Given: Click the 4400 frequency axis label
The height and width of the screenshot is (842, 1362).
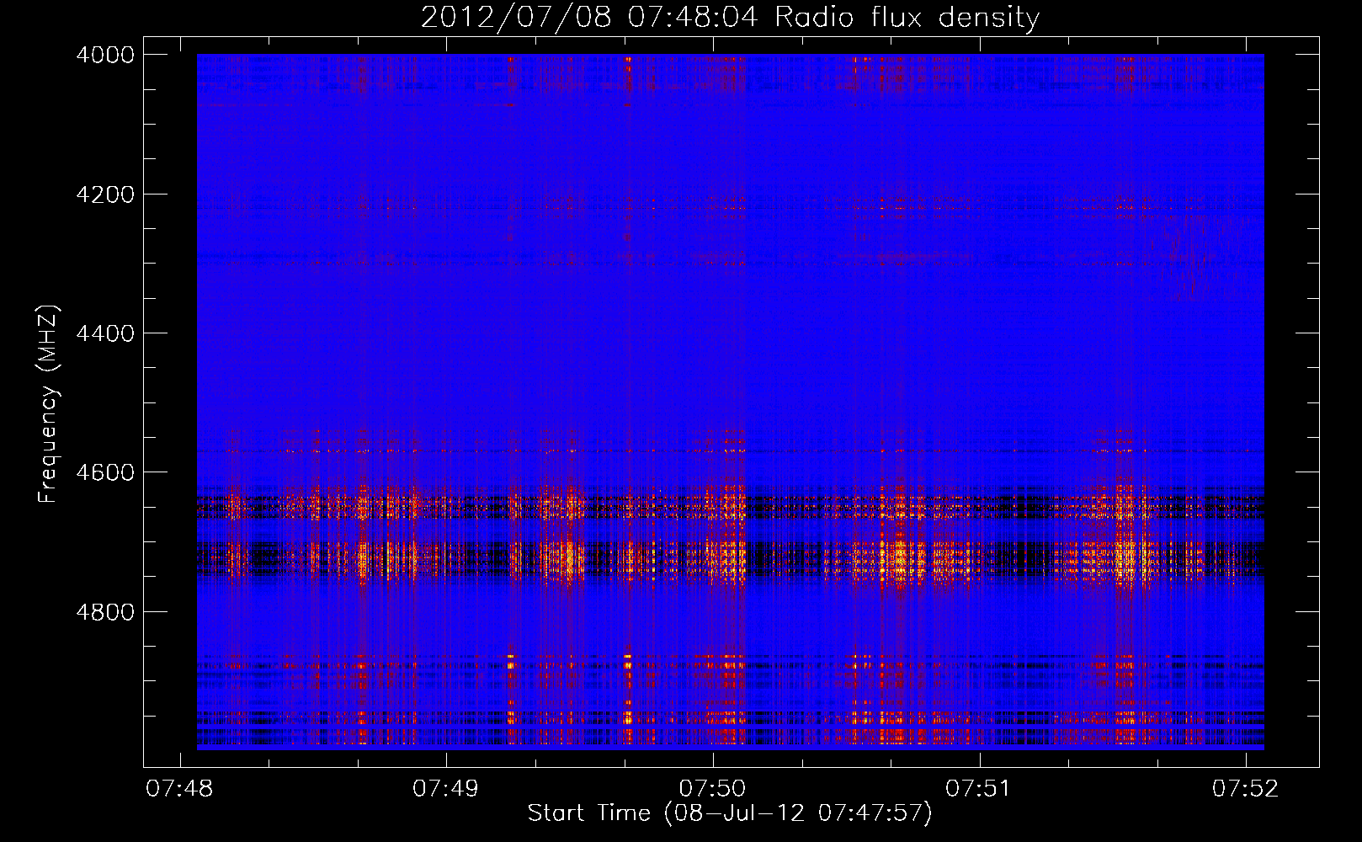Looking at the screenshot, I should pyautogui.click(x=105, y=333).
